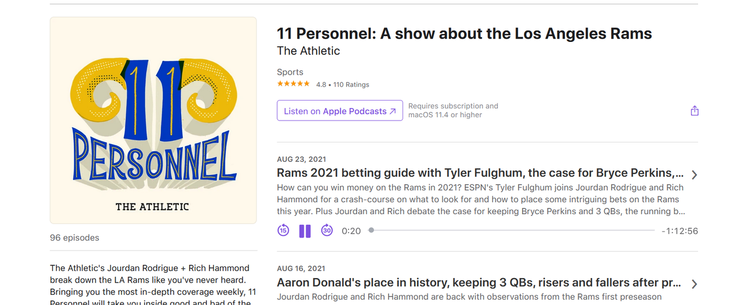Click the elapsed time 0:20

351,231
